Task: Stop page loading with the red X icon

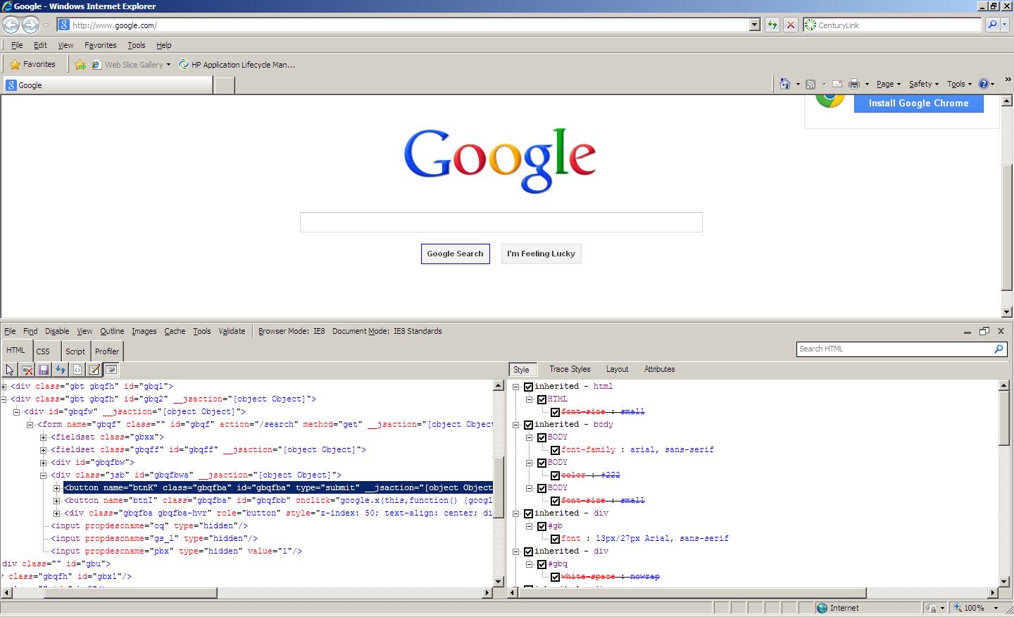Action: point(791,25)
